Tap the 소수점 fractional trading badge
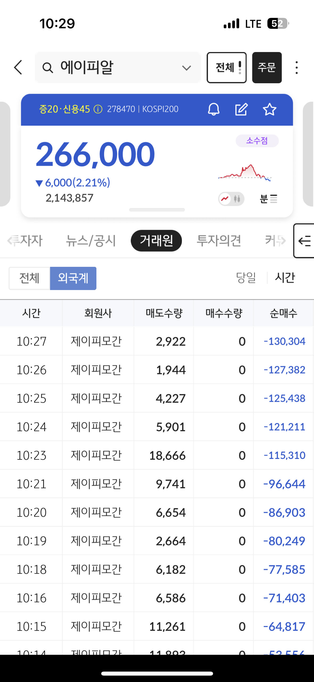This screenshot has height=682, width=314. click(257, 141)
